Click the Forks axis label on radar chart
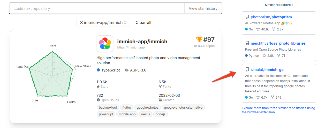Screen dimensions: 325x128 click(x=71, y=102)
